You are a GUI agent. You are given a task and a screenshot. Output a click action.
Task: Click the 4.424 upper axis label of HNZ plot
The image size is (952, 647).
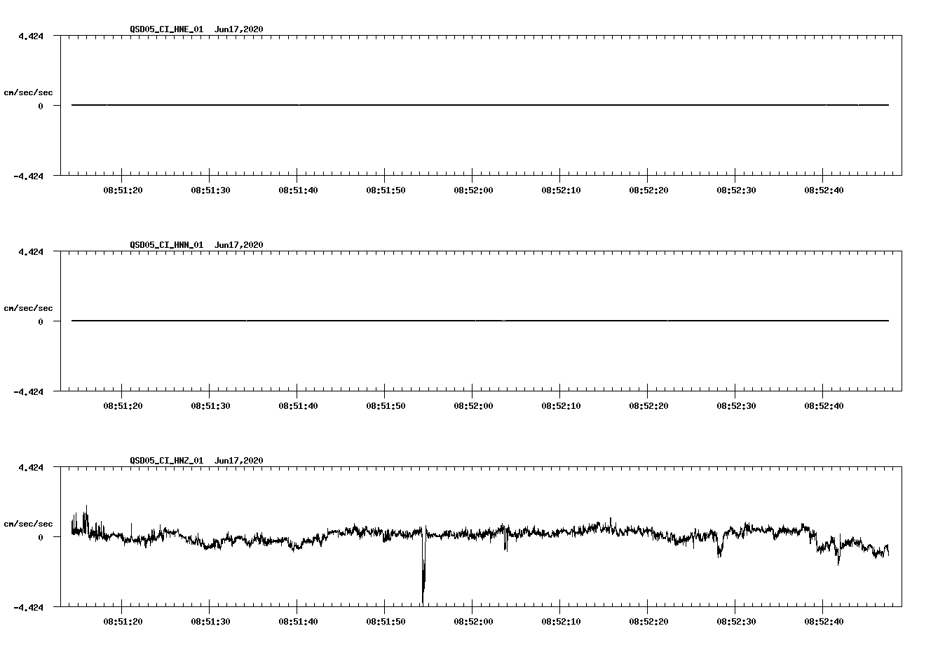[x=31, y=468]
